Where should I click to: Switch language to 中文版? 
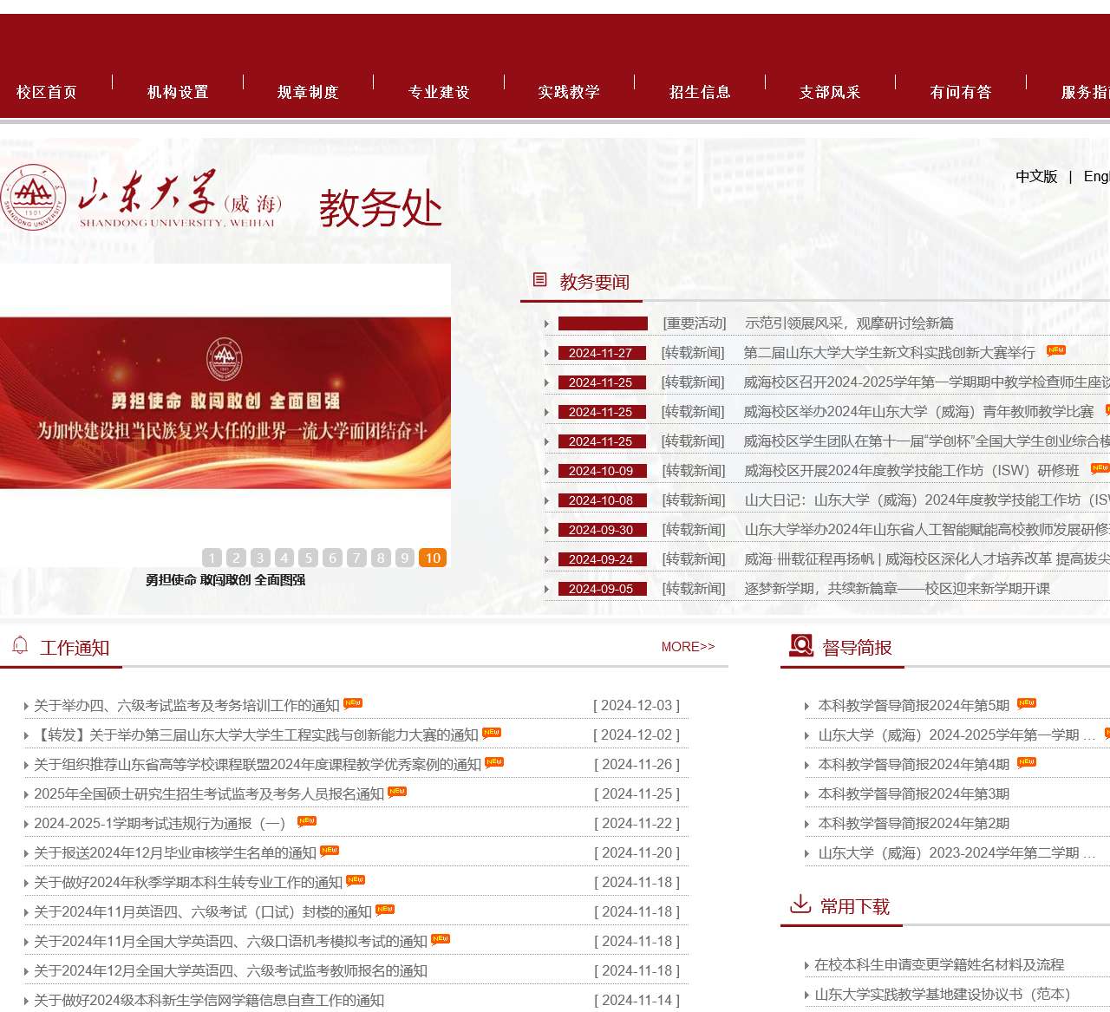(x=1036, y=176)
